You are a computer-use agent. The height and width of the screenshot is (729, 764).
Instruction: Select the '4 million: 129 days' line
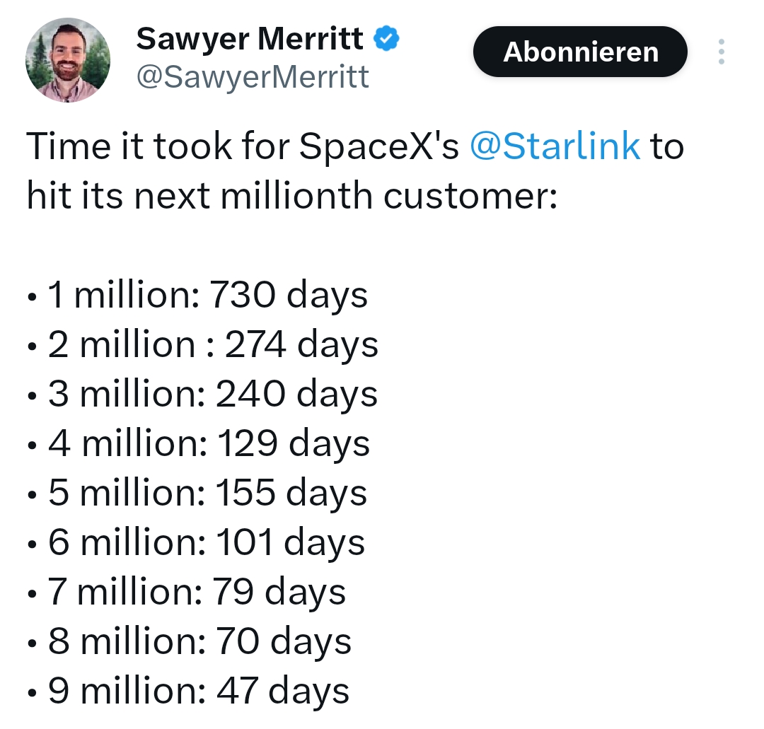(199, 443)
